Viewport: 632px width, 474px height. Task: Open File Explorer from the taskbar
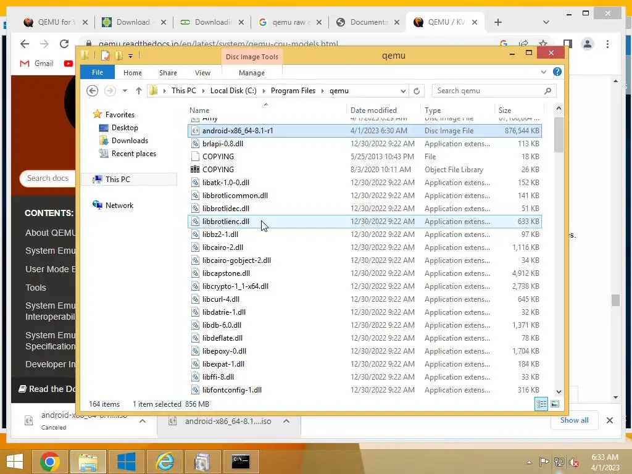click(x=88, y=462)
